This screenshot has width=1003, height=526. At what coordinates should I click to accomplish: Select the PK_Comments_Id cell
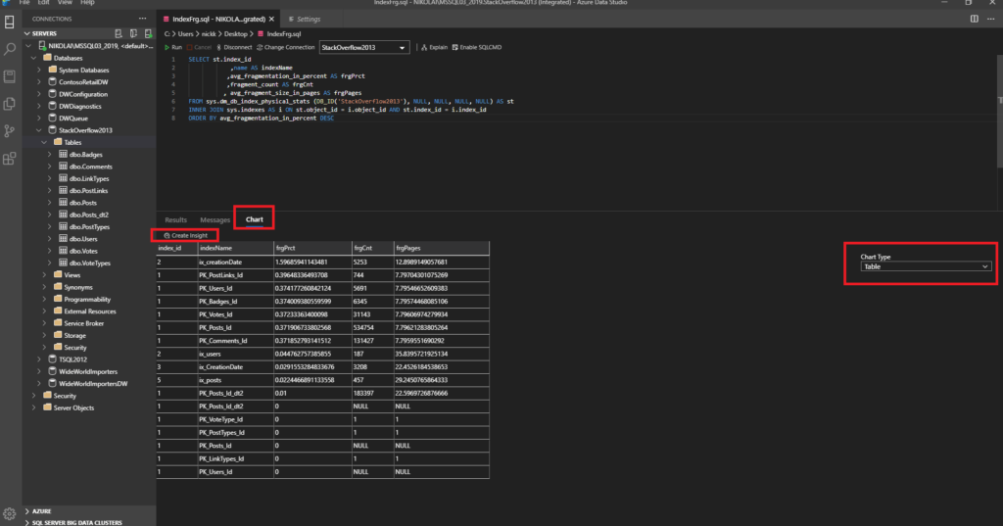(x=235, y=341)
